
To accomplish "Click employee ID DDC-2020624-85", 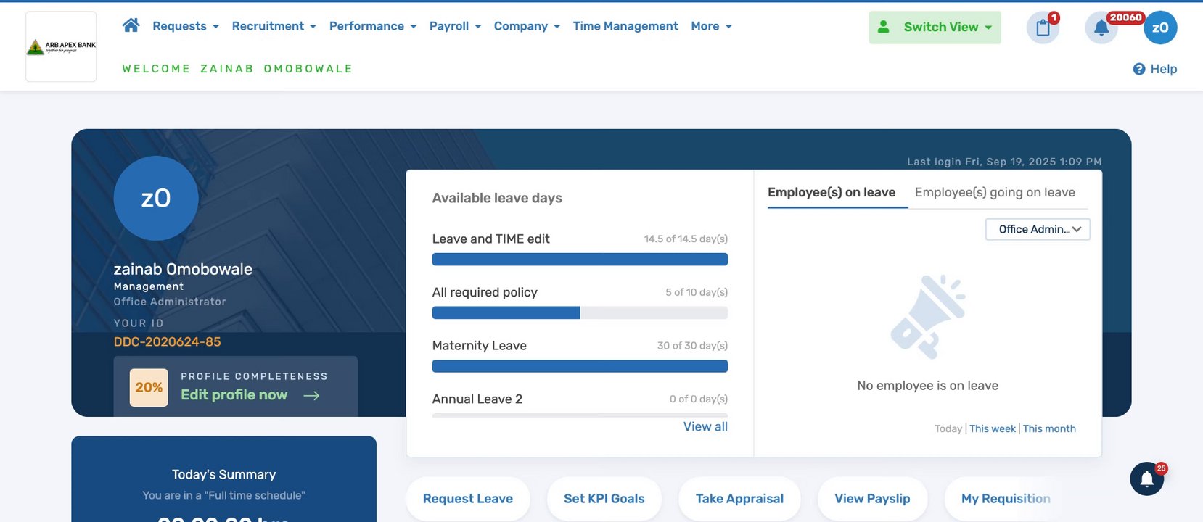I will [x=168, y=342].
